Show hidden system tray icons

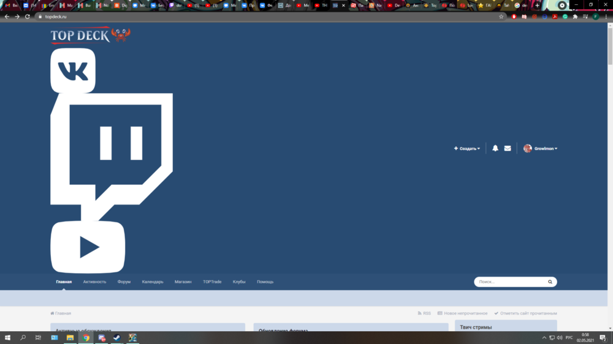tap(544, 338)
